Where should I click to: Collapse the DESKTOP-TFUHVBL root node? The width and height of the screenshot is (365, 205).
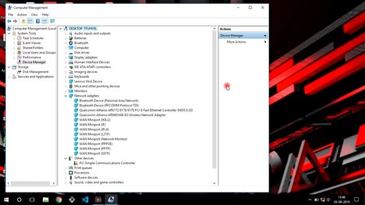point(60,28)
